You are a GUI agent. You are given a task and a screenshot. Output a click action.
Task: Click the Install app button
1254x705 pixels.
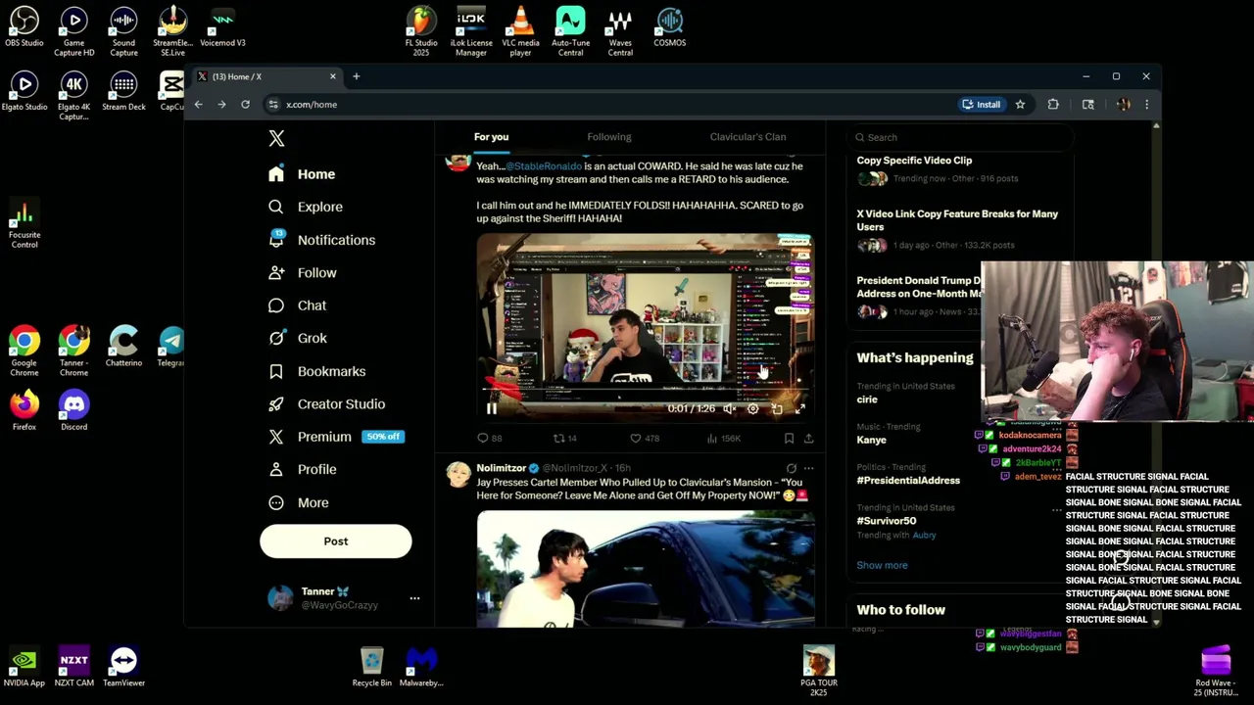point(982,104)
